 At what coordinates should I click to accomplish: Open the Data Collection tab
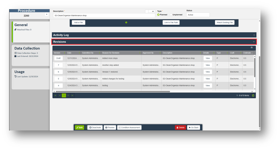[x=31, y=51]
